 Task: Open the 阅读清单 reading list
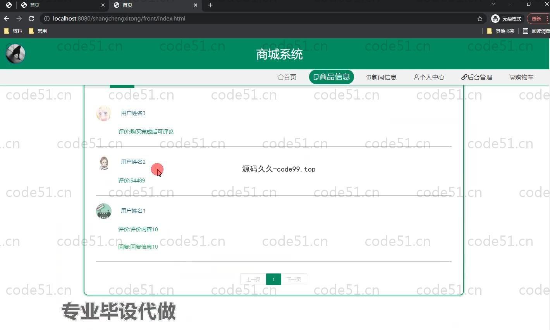pos(536,31)
